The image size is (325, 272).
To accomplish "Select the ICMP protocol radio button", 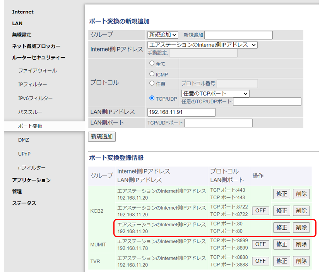I will point(152,74).
